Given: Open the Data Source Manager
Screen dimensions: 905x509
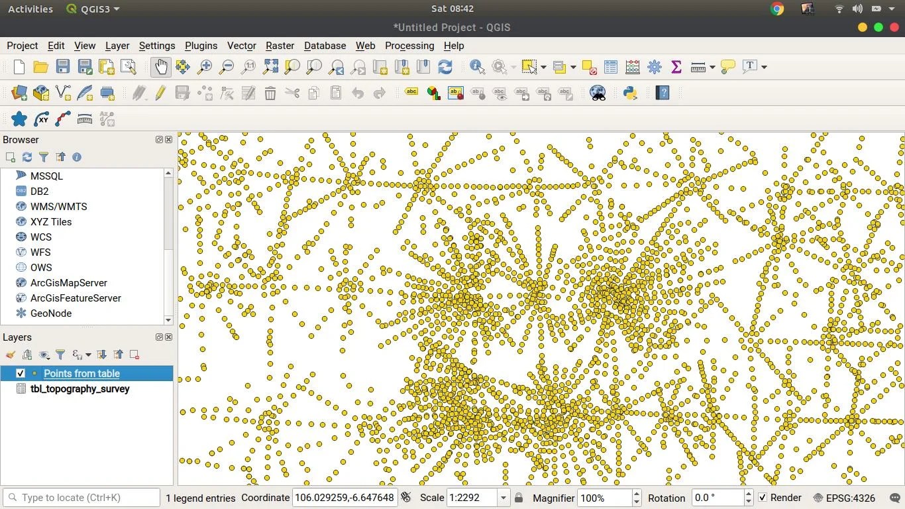Looking at the screenshot, I should click(19, 93).
